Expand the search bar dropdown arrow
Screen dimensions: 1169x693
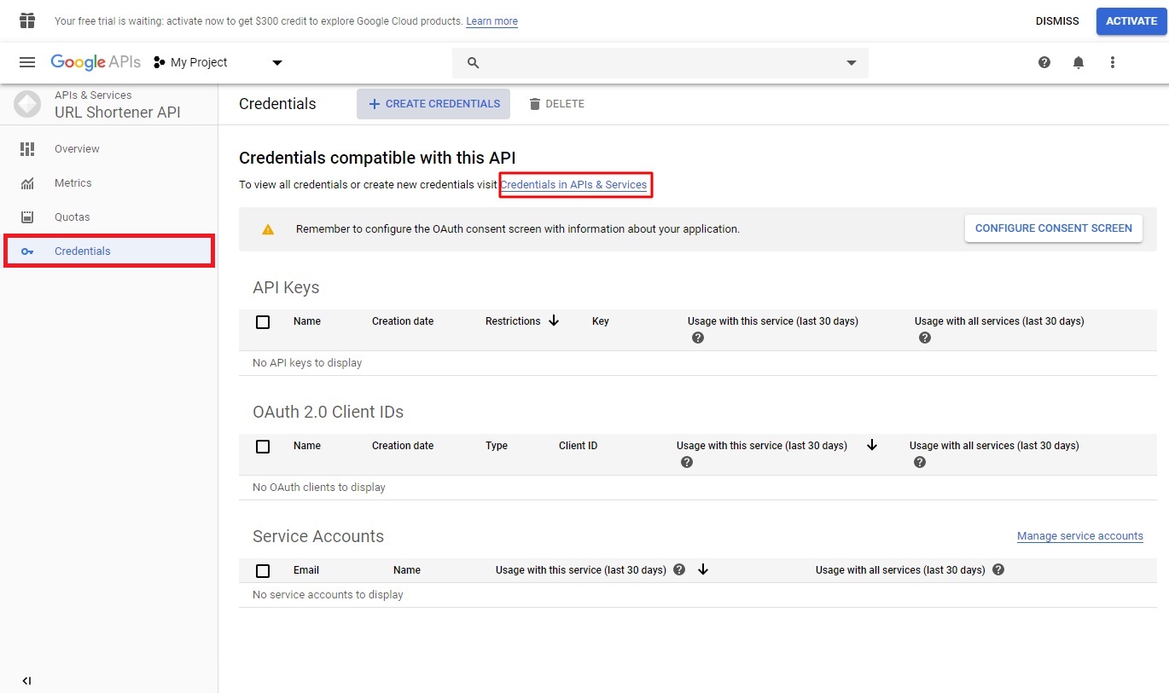coord(851,63)
